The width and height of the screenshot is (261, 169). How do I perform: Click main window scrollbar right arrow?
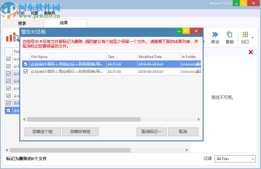coord(187,150)
